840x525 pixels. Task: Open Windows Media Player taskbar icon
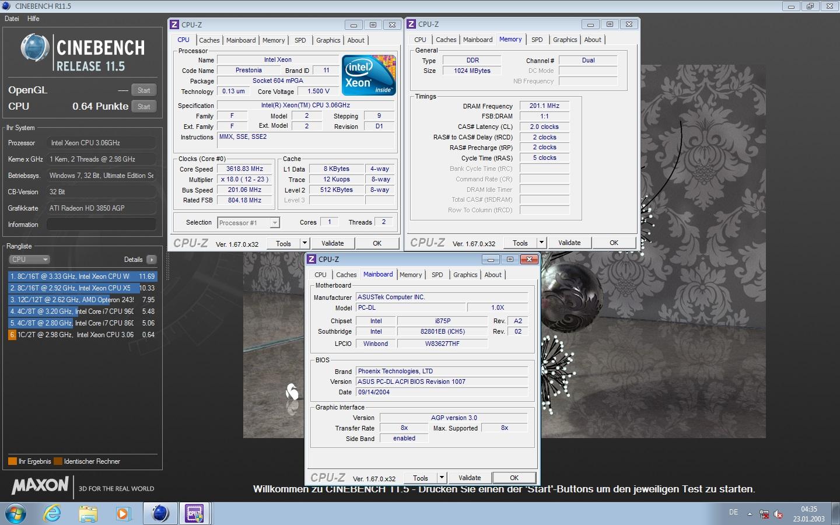tap(123, 513)
